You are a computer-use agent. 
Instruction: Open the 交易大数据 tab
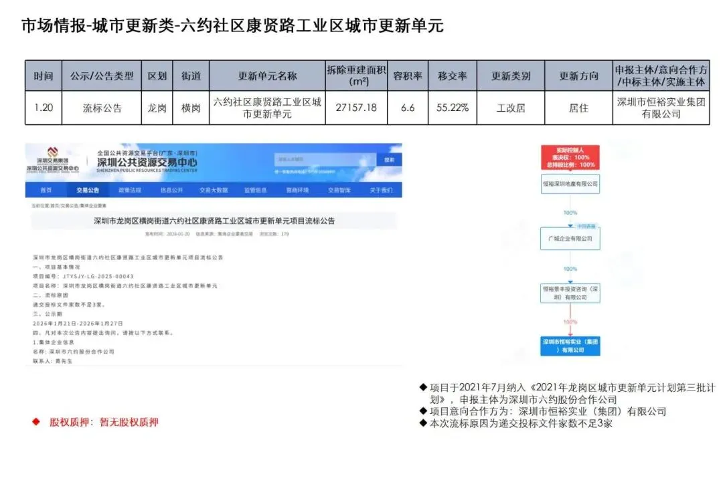tap(214, 190)
